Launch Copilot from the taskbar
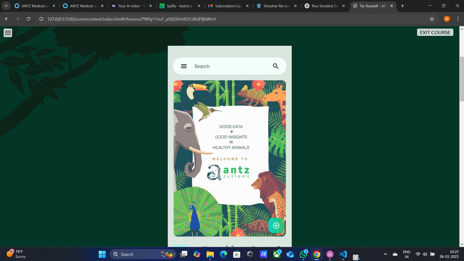Screen dimensions: 464x261 click(197, 254)
